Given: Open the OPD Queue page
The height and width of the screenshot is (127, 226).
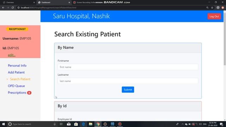Looking at the screenshot, I should coord(16,86).
